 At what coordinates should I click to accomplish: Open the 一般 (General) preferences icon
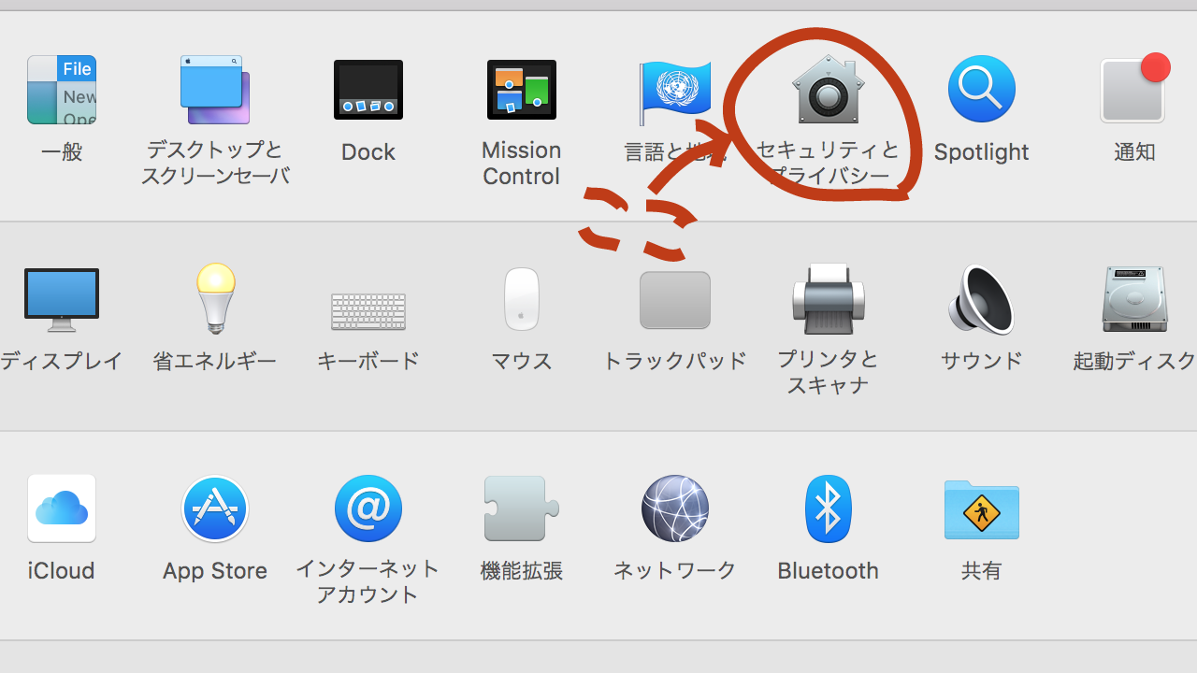pyautogui.click(x=62, y=90)
